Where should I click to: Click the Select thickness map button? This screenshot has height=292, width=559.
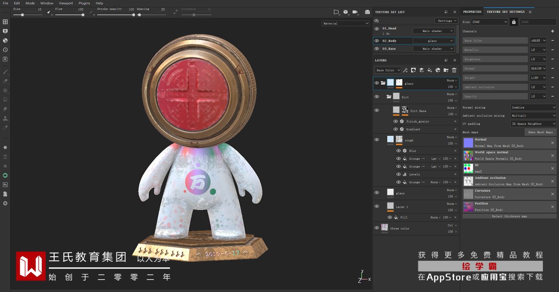[x=509, y=216]
